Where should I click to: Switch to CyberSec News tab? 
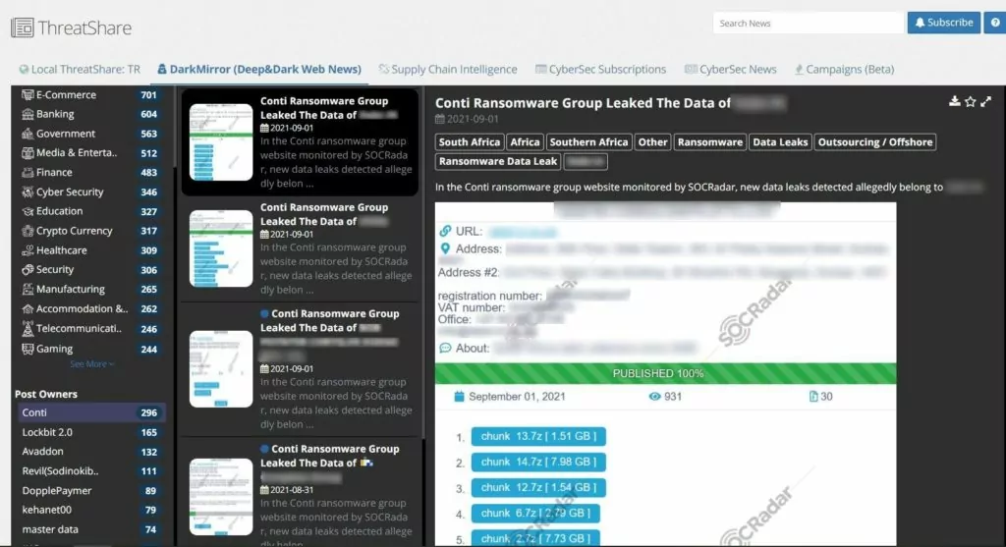point(730,70)
